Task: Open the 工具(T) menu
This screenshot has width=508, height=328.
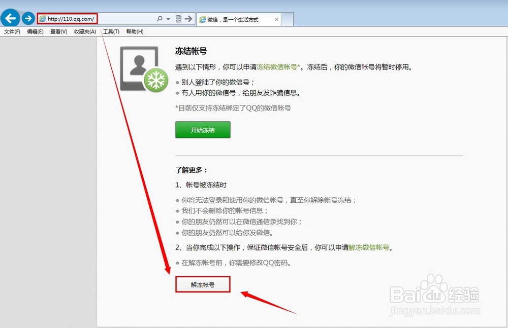Action: 111,31
